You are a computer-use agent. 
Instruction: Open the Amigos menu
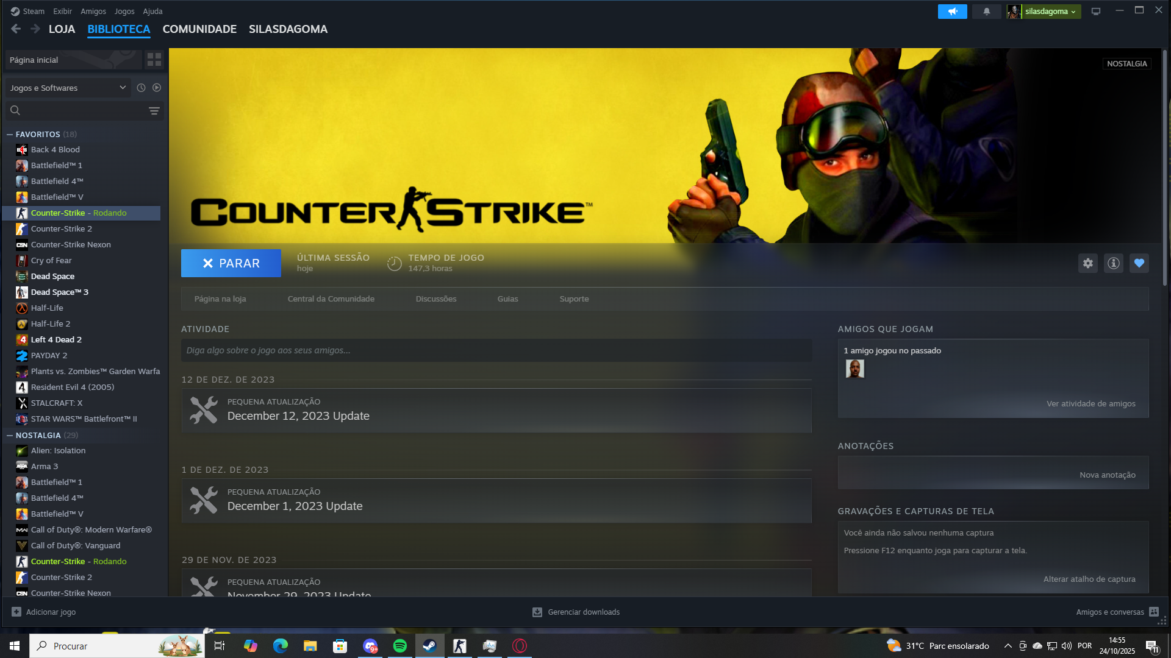pos(93,11)
